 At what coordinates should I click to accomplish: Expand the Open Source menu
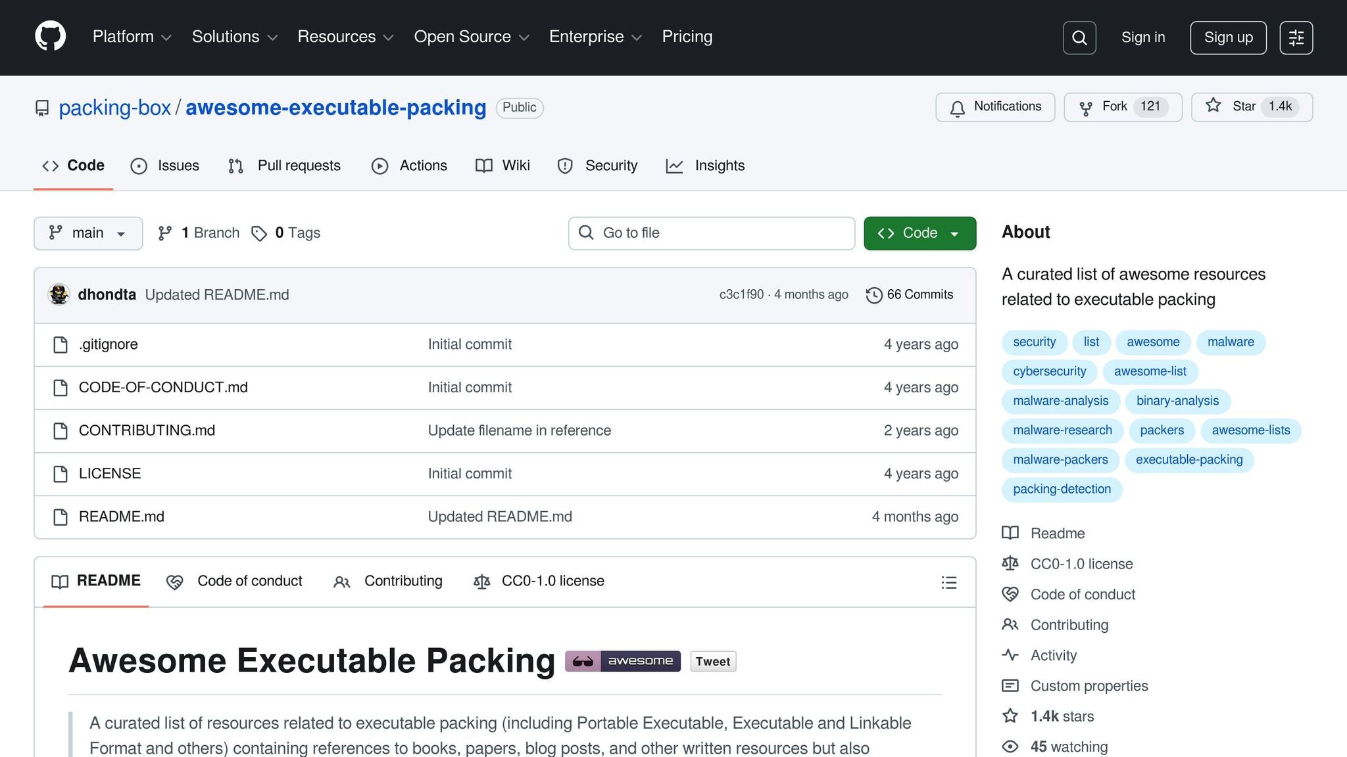(x=471, y=37)
